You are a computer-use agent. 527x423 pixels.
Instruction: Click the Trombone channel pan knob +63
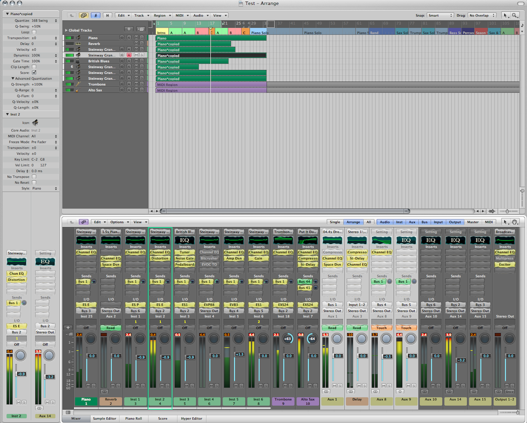point(288,339)
